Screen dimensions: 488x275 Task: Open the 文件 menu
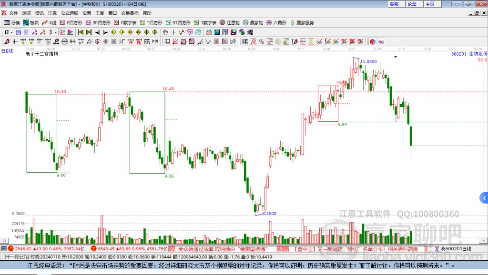click(x=13, y=13)
